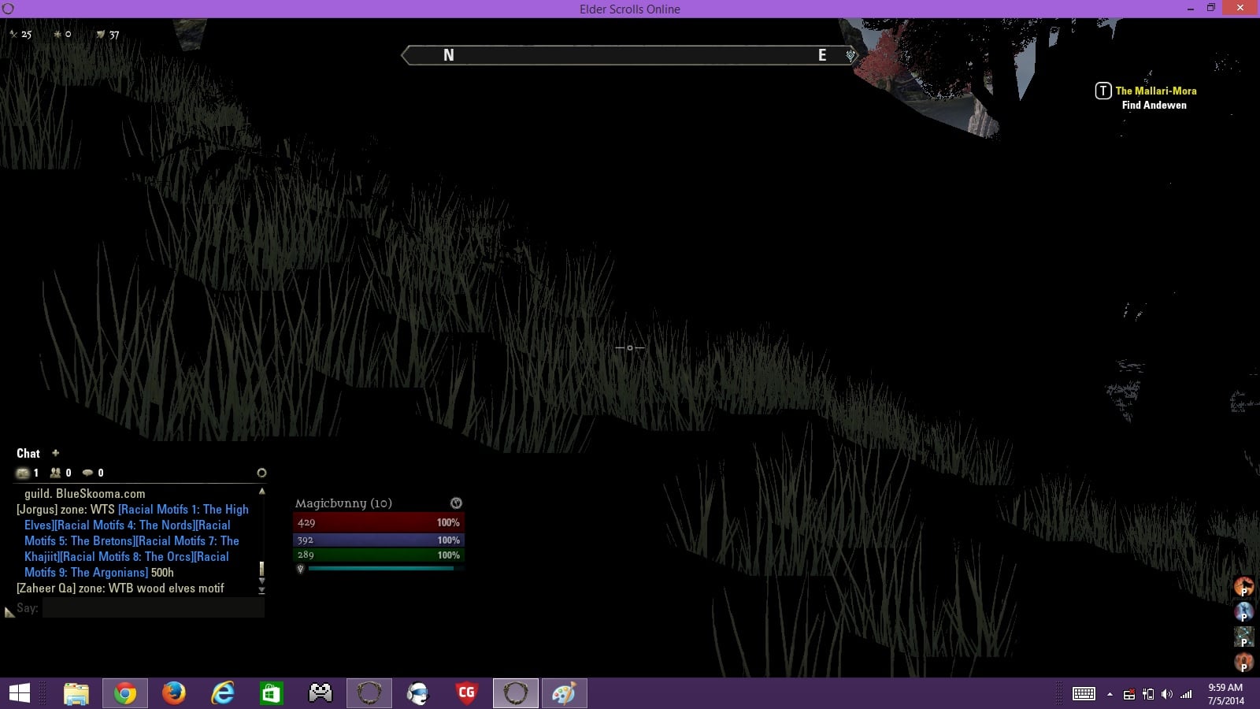Open File Explorer from taskbar
The height and width of the screenshot is (709, 1260).
(76, 693)
